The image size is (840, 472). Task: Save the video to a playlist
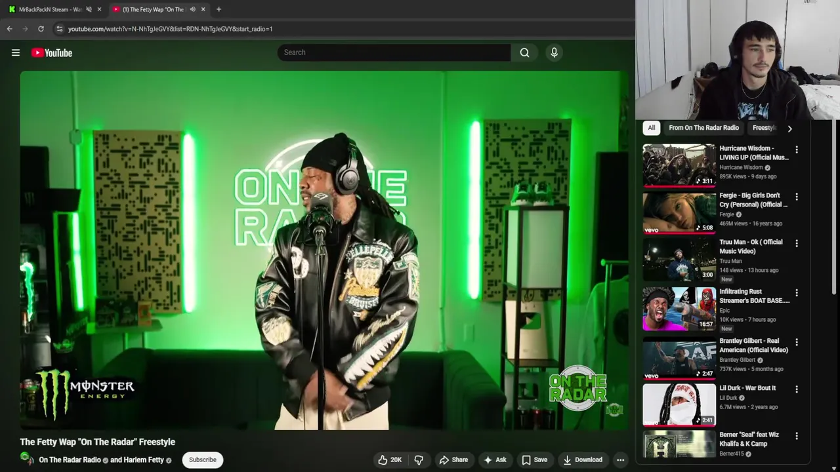pos(534,460)
